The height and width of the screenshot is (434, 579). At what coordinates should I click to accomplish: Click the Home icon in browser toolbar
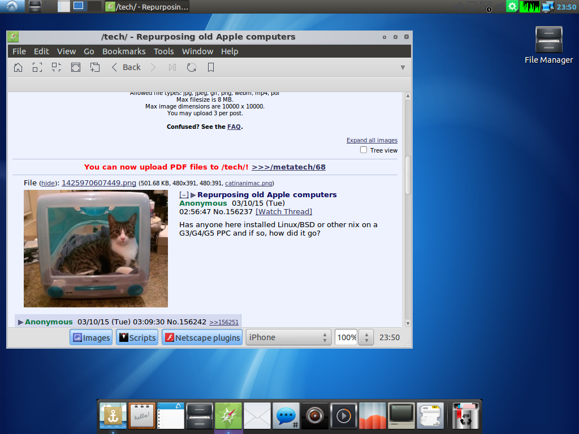point(18,67)
